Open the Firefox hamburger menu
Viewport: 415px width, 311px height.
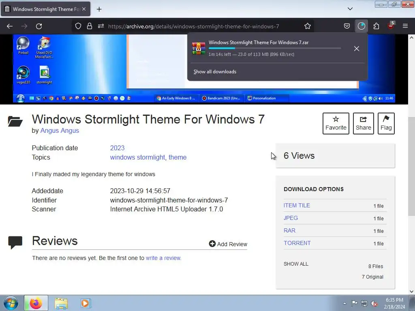[405, 26]
